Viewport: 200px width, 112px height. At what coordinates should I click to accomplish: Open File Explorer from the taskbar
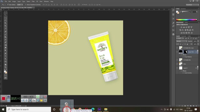106,109
